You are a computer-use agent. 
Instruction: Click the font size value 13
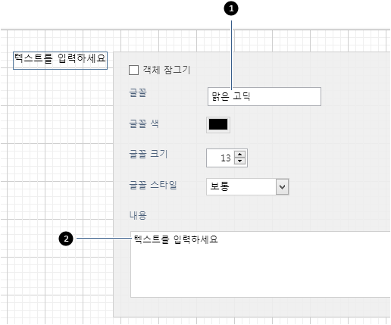click(x=225, y=158)
